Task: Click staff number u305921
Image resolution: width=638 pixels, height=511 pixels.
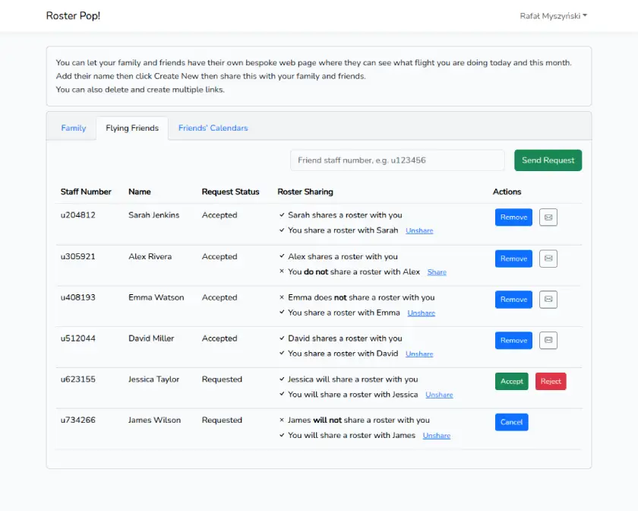Action: click(x=77, y=257)
